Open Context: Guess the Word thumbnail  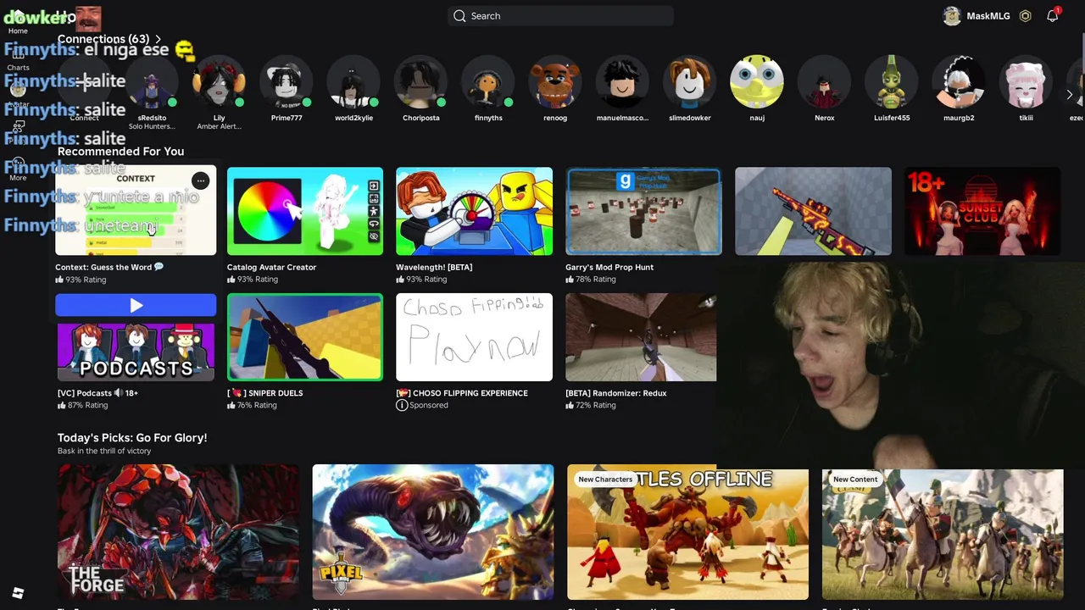click(x=136, y=211)
